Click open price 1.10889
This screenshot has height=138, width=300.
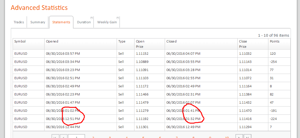[142, 62]
